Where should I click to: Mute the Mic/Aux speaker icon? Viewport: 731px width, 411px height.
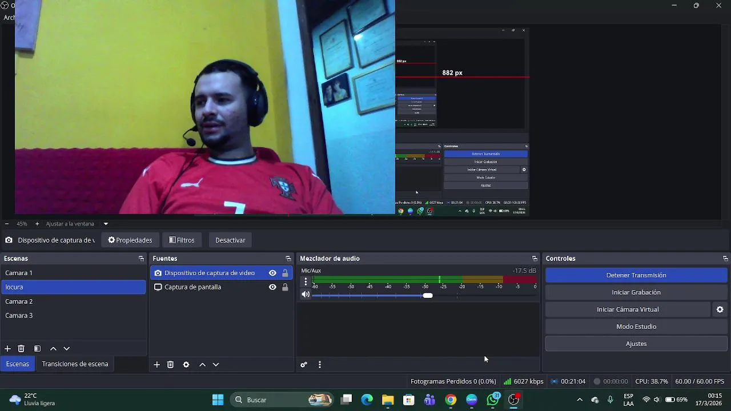[306, 295]
